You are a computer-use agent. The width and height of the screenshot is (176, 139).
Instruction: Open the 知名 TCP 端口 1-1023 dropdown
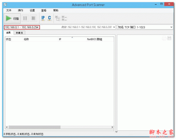pyautogui.click(x=145, y=27)
